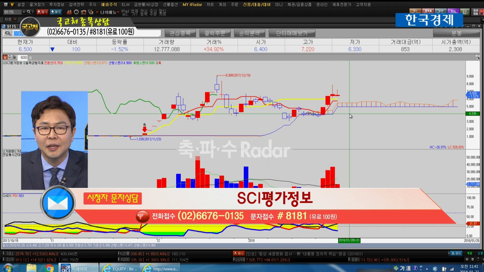
Task: Open the 해외주식 menu
Action: (109, 5)
